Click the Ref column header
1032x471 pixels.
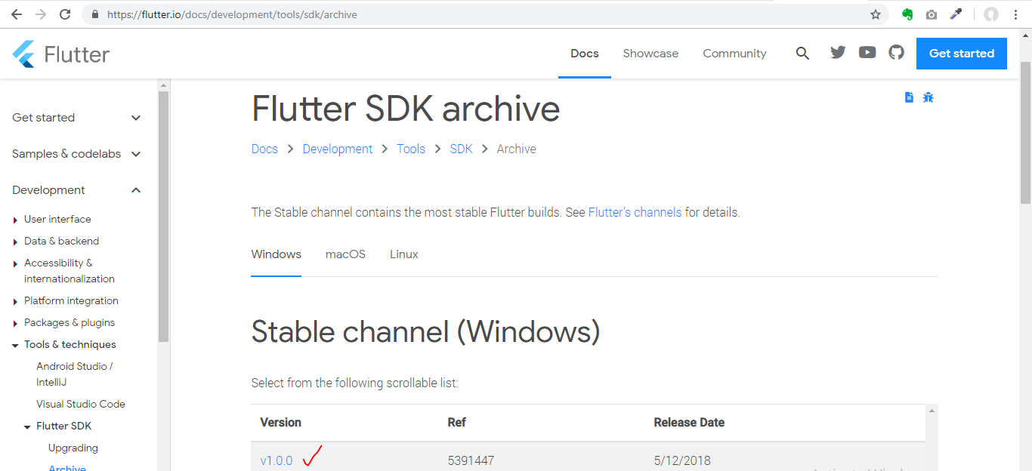(x=457, y=423)
